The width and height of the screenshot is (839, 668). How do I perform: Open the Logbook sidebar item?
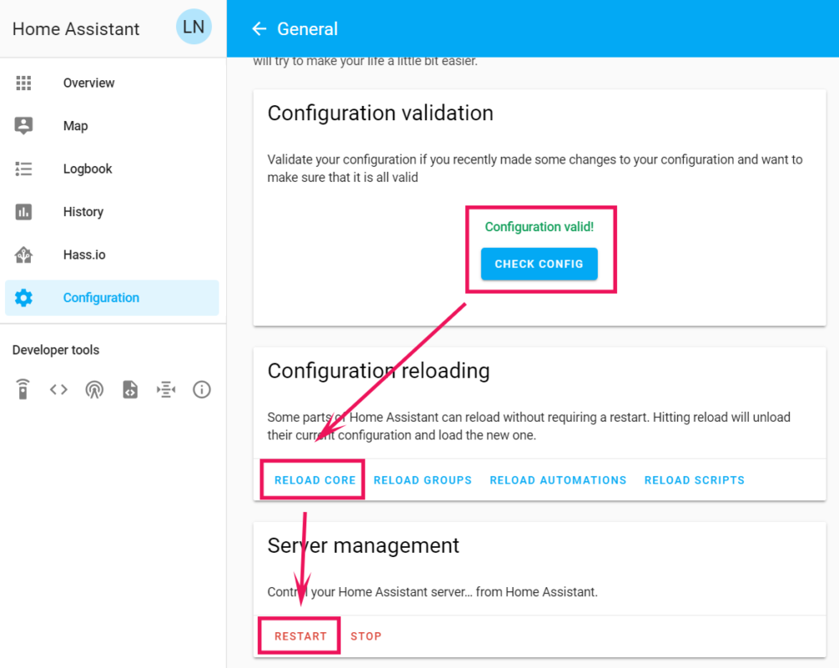coord(86,169)
